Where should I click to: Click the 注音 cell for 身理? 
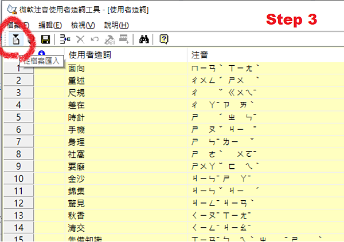click(x=266, y=142)
